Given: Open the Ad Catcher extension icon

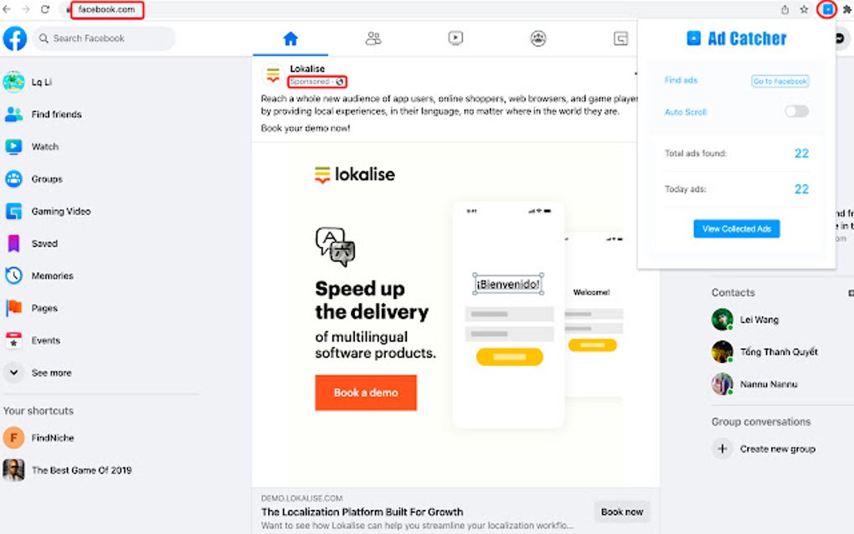Looking at the screenshot, I should click(x=827, y=9).
